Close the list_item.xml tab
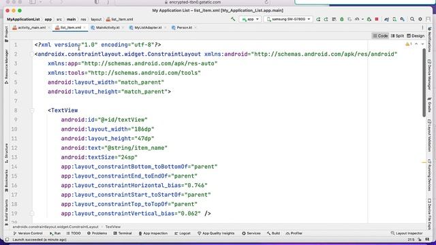The height and width of the screenshot is (245, 436). [84, 27]
